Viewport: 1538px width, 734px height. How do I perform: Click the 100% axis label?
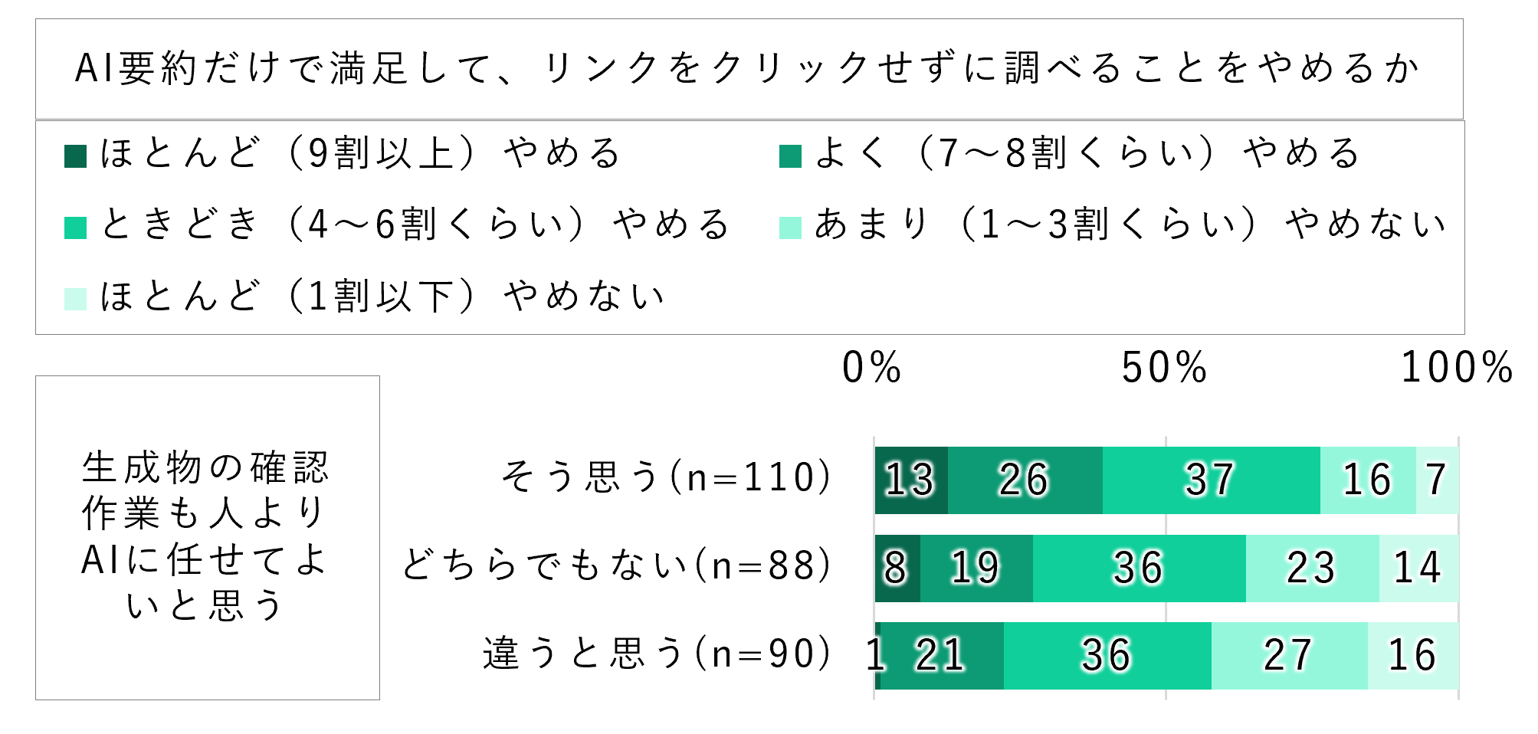click(1456, 368)
